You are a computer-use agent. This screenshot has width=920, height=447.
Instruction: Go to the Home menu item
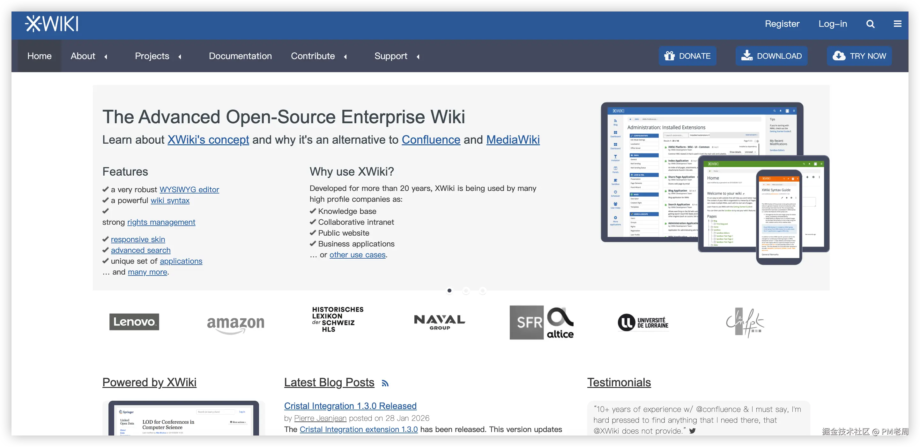[x=39, y=56]
